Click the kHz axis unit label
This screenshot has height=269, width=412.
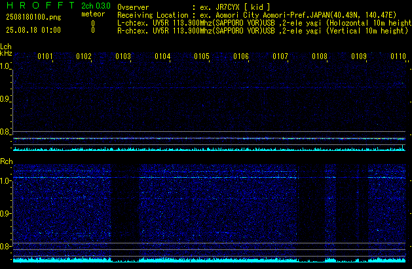tap(6, 53)
